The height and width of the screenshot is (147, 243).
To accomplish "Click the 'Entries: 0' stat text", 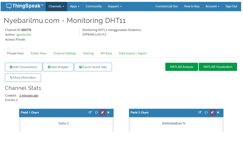I will (x=11, y=100).
